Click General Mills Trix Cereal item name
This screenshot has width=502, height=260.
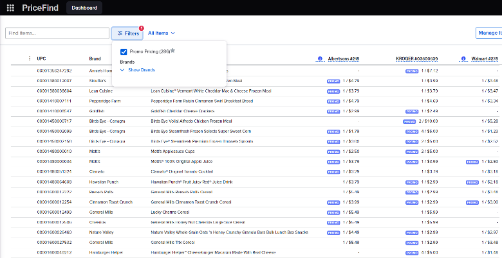172,243
